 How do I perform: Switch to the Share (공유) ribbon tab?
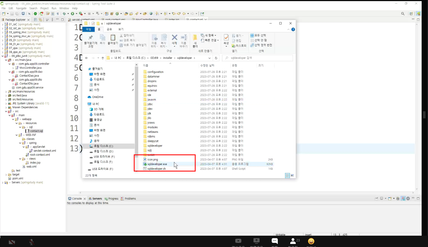click(x=109, y=29)
